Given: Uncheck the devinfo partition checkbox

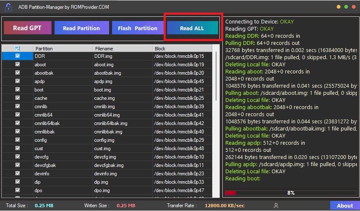Looking at the screenshot, I should [x=18, y=173].
